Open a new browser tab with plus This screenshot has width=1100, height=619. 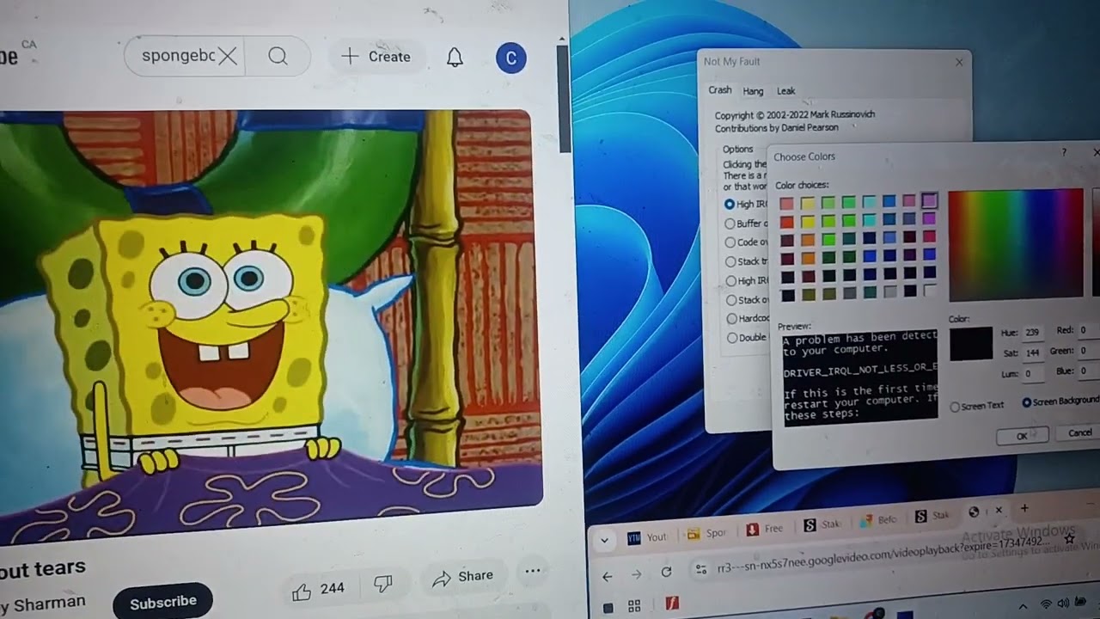[1024, 509]
